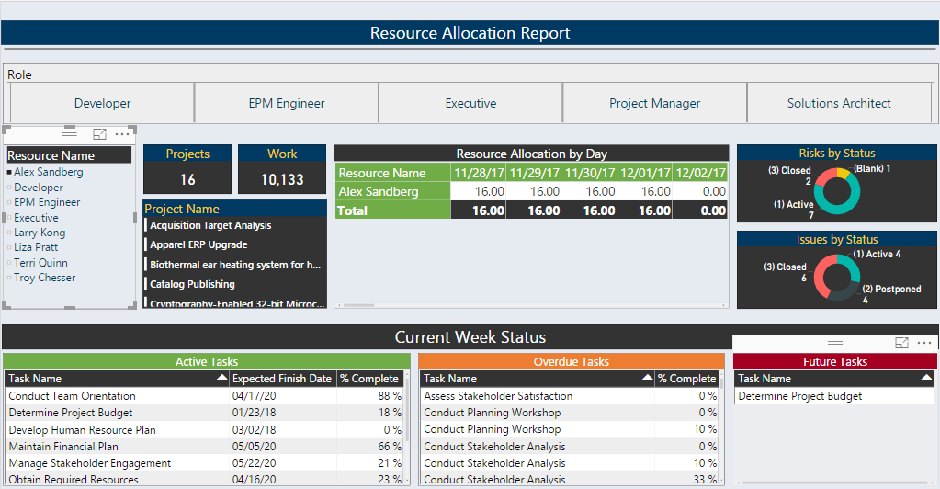The height and width of the screenshot is (489, 940).
Task: Click Manage Stakeholder Engagement task
Action: 90,463
